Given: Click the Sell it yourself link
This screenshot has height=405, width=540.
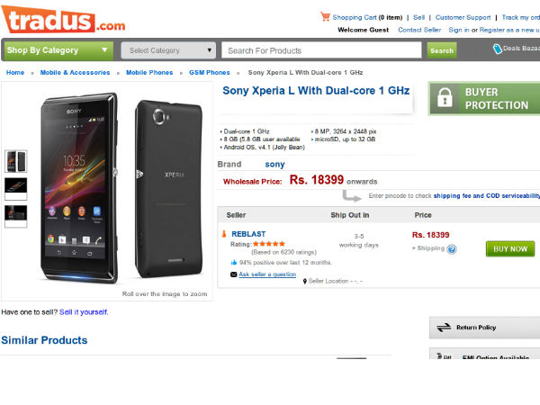Looking at the screenshot, I should point(83,312).
